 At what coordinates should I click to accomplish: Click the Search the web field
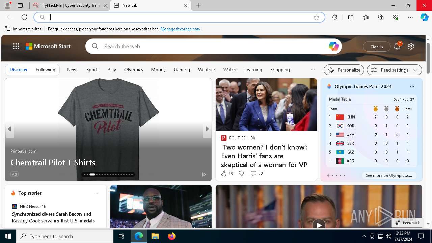213,46
